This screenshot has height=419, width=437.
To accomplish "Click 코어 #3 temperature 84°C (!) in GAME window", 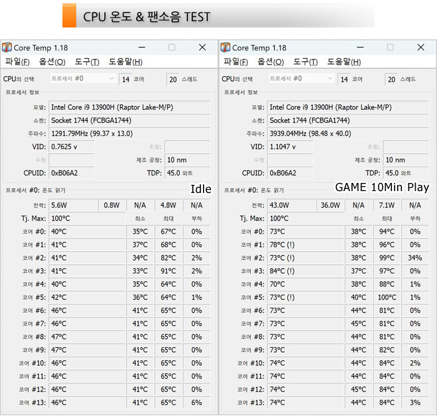I will point(306,271).
